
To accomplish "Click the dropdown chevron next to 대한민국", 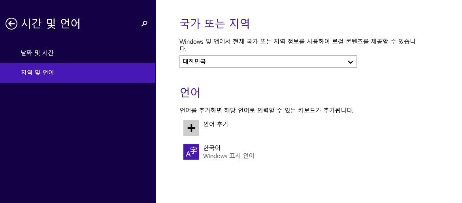I will point(350,62).
